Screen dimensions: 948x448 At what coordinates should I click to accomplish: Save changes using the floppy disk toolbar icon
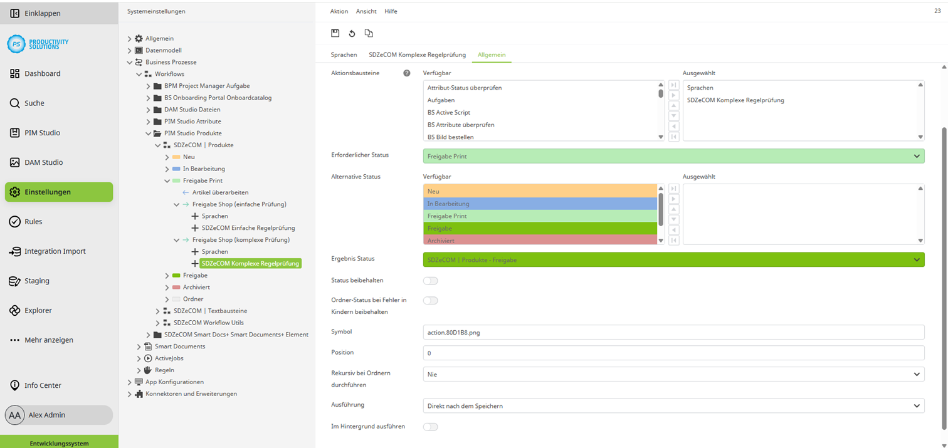click(335, 33)
